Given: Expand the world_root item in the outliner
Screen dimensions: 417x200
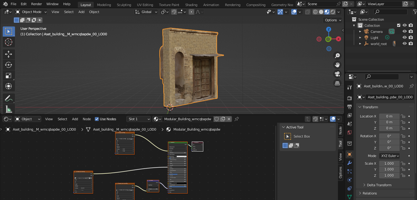Looking at the screenshot, I should (x=360, y=44).
